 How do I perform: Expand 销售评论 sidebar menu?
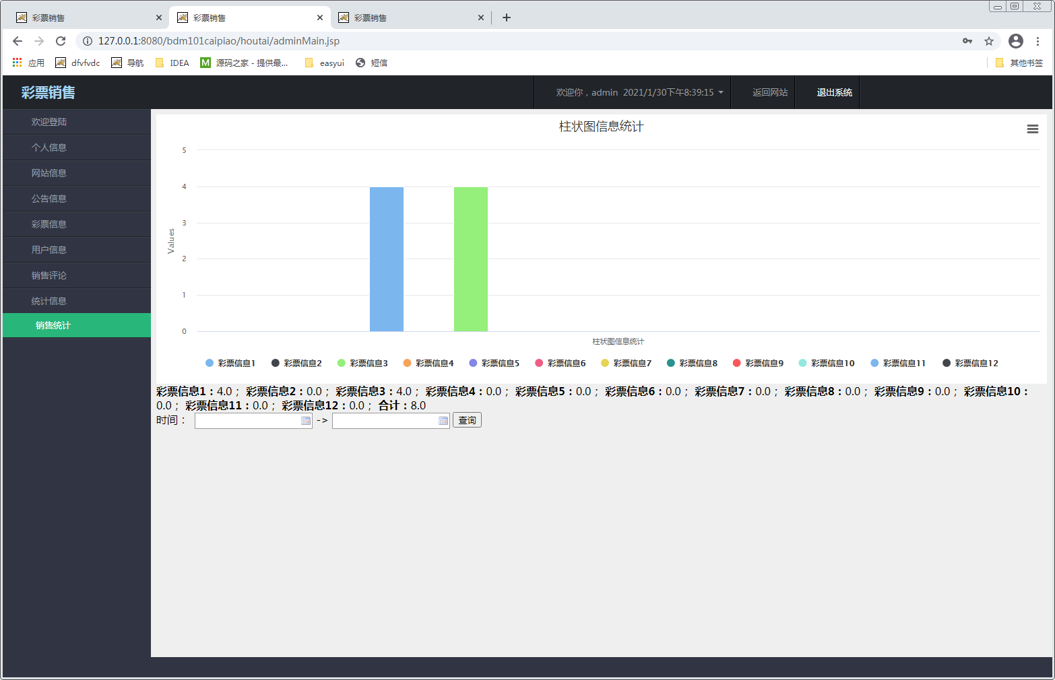click(x=77, y=275)
